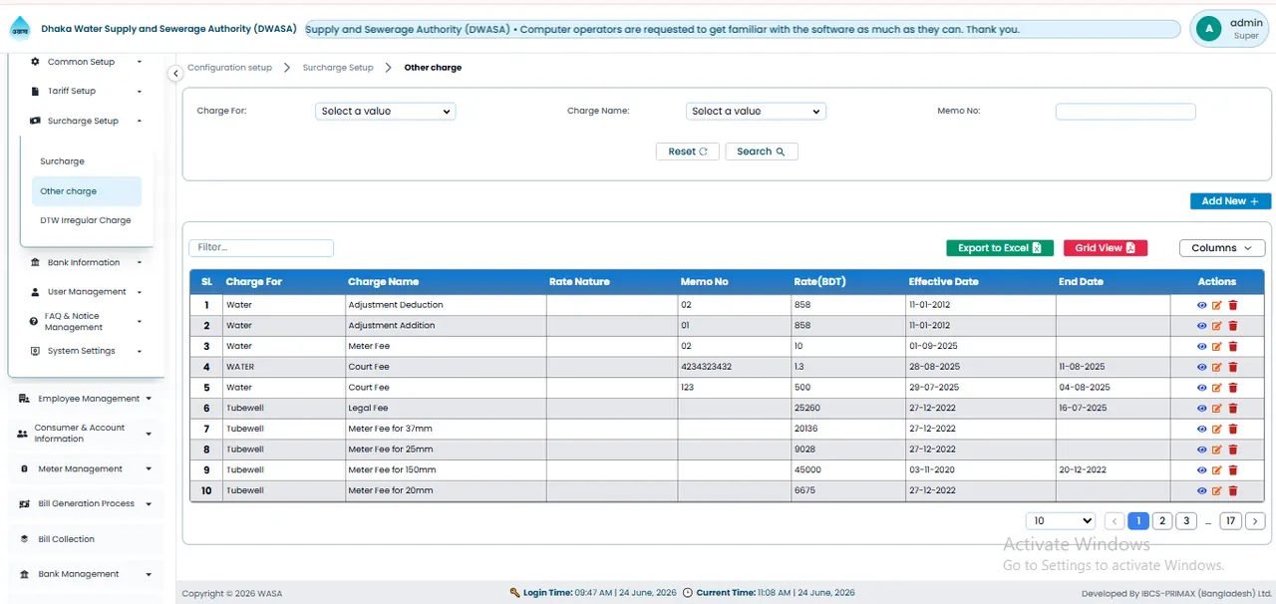
Task: Edit the Meter Fee for 25mm row
Action: tap(1217, 450)
